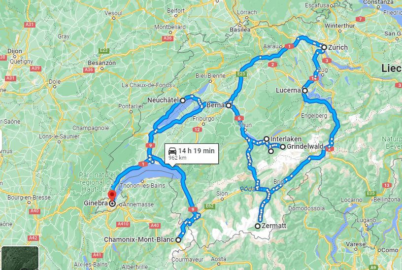Click the A36 highway shield near Montbéliard

167,38
